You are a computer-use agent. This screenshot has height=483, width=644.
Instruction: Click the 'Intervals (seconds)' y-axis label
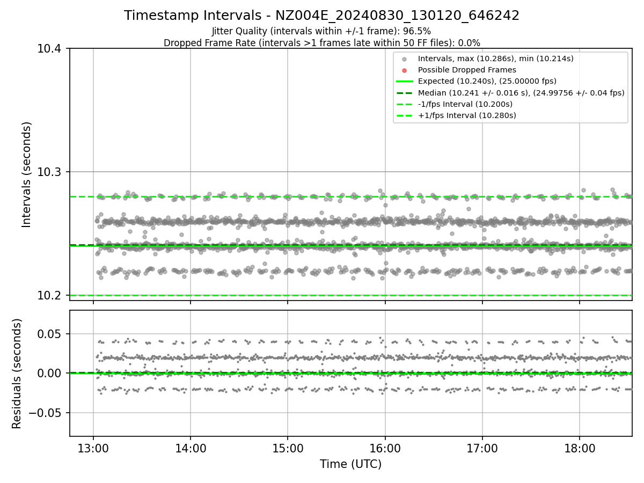click(27, 174)
